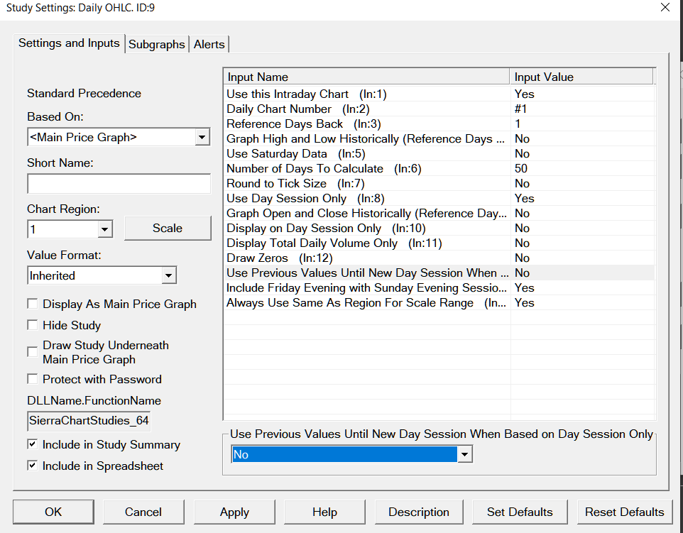
Task: Open the Chart Region dropdown
Action: coord(105,229)
